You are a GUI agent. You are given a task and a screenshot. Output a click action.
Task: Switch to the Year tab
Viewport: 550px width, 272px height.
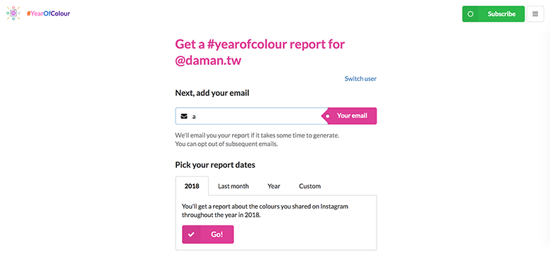pos(274,186)
